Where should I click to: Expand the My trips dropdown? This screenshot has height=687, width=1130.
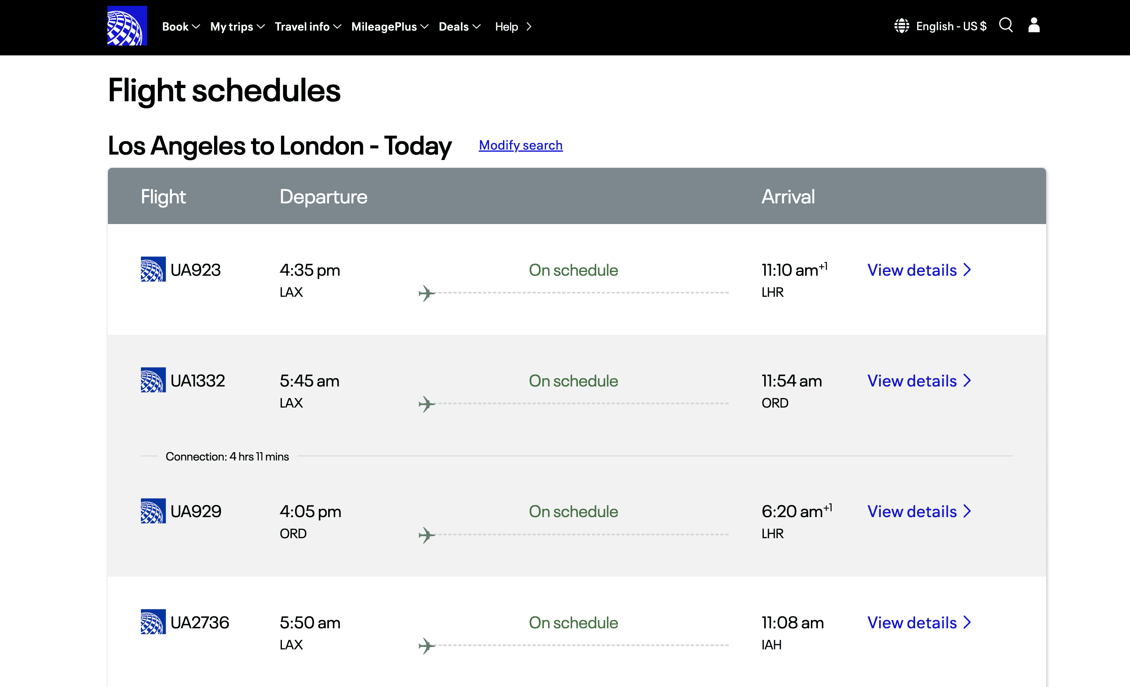(x=237, y=26)
